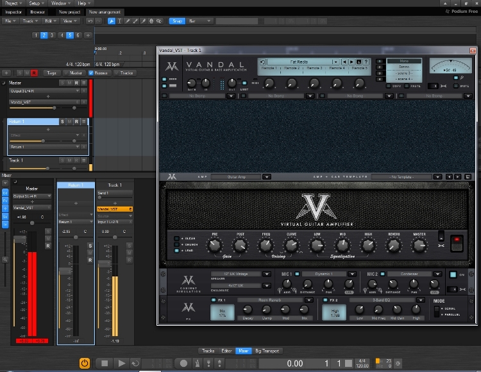The image size is (481, 372).
Task: Toggle the MIC 1 enable LED
Action: [x=297, y=274]
